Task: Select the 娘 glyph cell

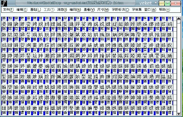Action: [127, 24]
